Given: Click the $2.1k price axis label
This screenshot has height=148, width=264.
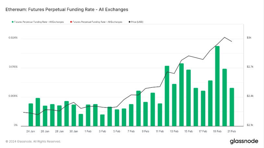Looking at the screenshot, I should (x=250, y=125).
